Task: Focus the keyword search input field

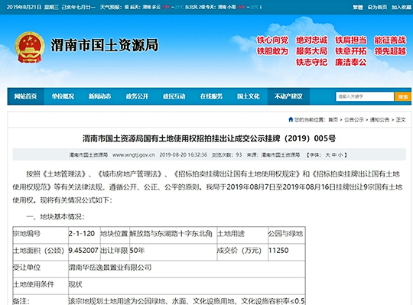Action: coord(365,96)
